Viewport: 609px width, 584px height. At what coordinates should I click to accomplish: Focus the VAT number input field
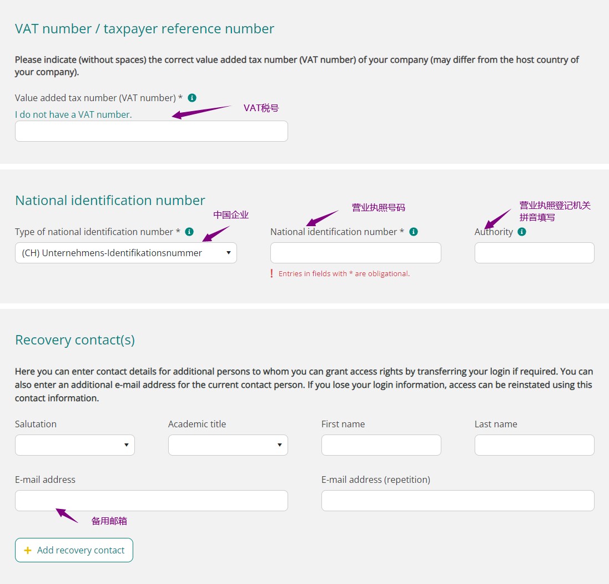(x=152, y=131)
